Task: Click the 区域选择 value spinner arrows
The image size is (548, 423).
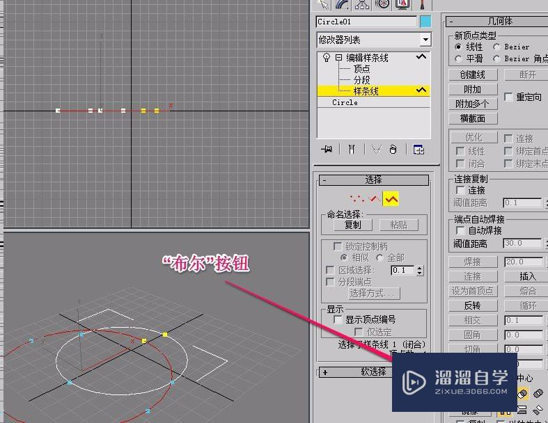Action: click(x=420, y=271)
